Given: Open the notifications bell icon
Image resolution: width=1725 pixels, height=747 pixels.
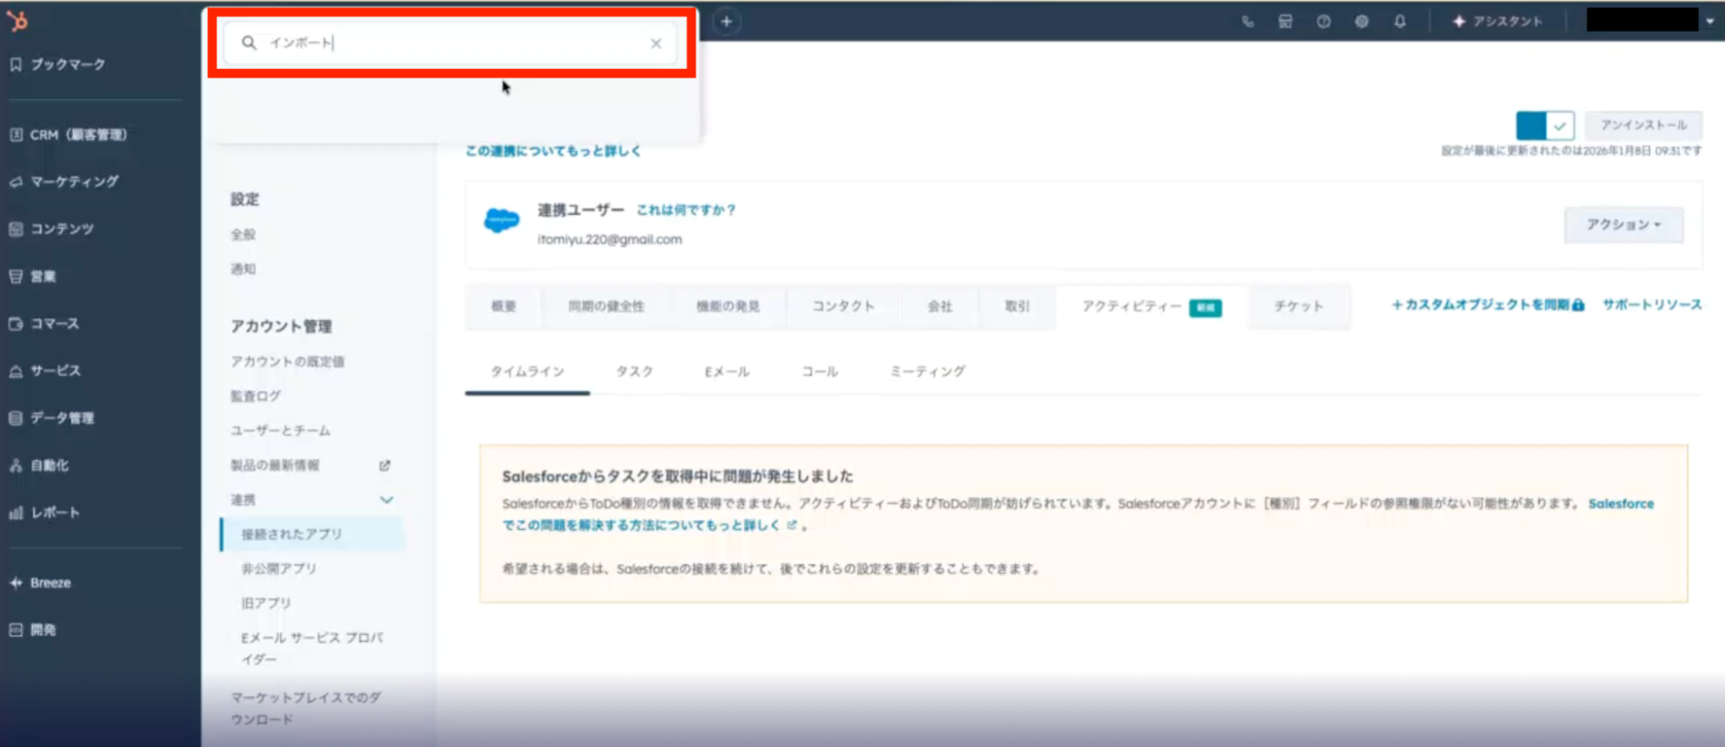Looking at the screenshot, I should click(1400, 22).
